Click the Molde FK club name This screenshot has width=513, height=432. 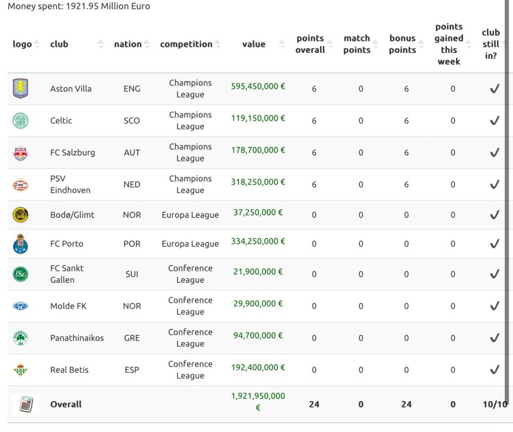pyautogui.click(x=68, y=306)
